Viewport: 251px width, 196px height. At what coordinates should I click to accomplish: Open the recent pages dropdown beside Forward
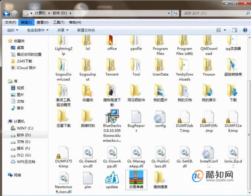click(x=20, y=14)
